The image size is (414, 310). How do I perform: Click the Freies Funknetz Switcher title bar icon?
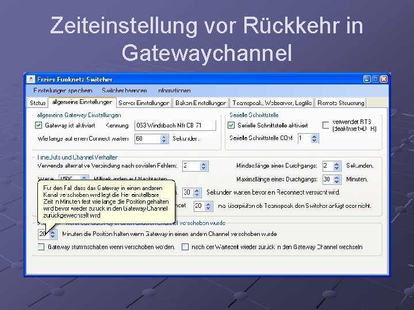(x=31, y=79)
